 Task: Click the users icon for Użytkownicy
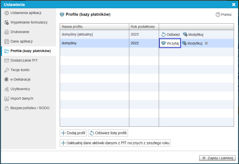6,89
